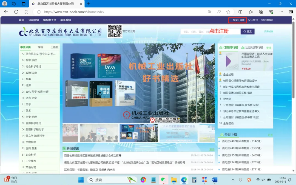296x185 pixels.
Task: Download 百万庄2402期采访数据 list
Action: (x=242, y=141)
